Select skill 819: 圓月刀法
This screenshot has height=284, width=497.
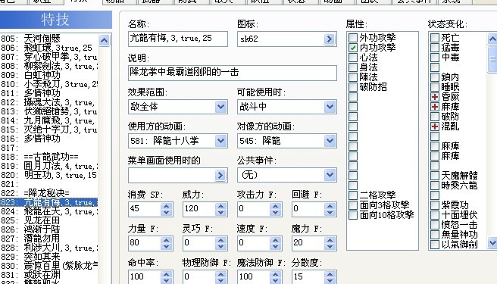click(49, 166)
